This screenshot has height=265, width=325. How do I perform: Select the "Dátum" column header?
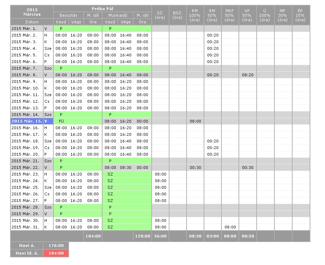click(32, 22)
